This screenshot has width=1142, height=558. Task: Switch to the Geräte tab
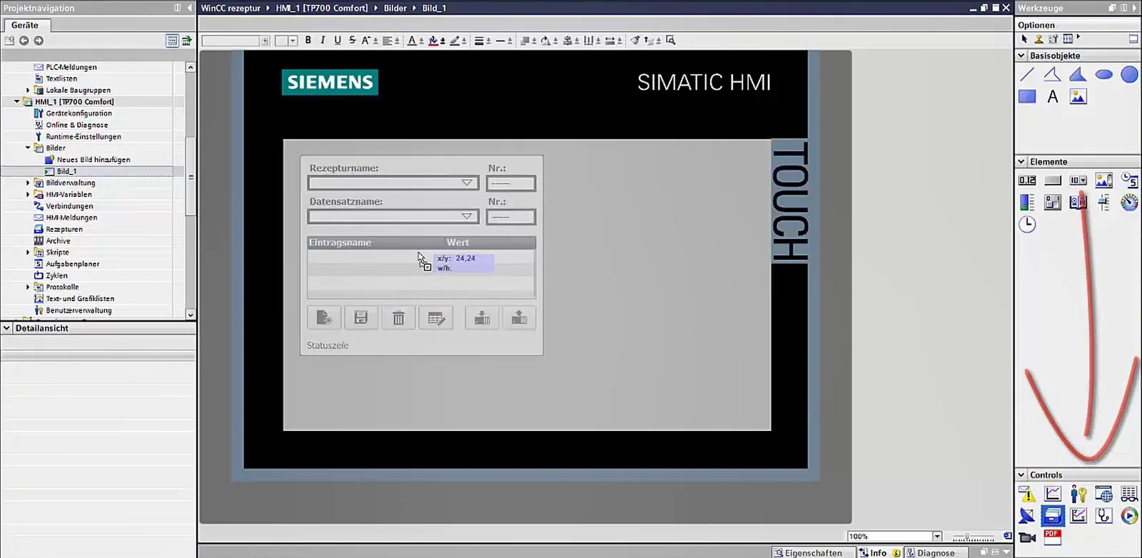tap(25, 25)
